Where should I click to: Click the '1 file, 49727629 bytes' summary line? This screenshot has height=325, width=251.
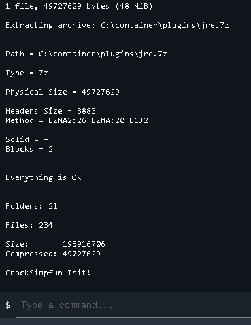tap(79, 6)
